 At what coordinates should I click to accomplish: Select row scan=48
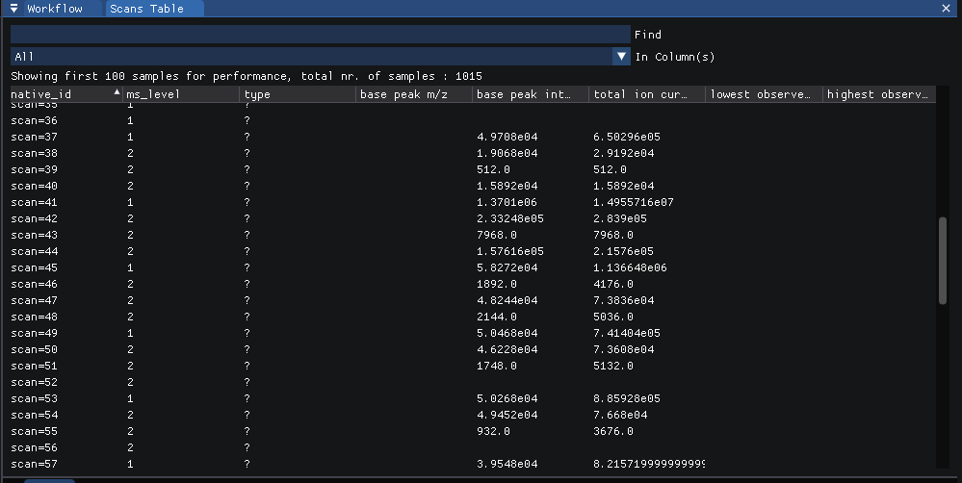click(x=473, y=317)
